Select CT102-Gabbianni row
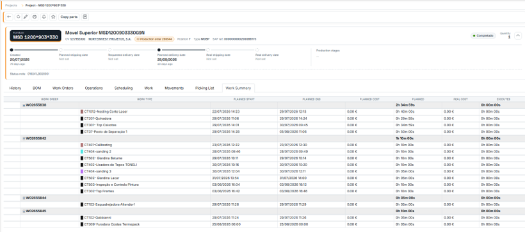This screenshot has height=232, width=525. [98, 218]
